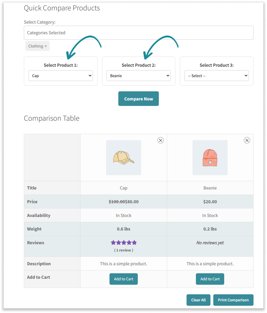Click the Clear All button

[198, 300]
